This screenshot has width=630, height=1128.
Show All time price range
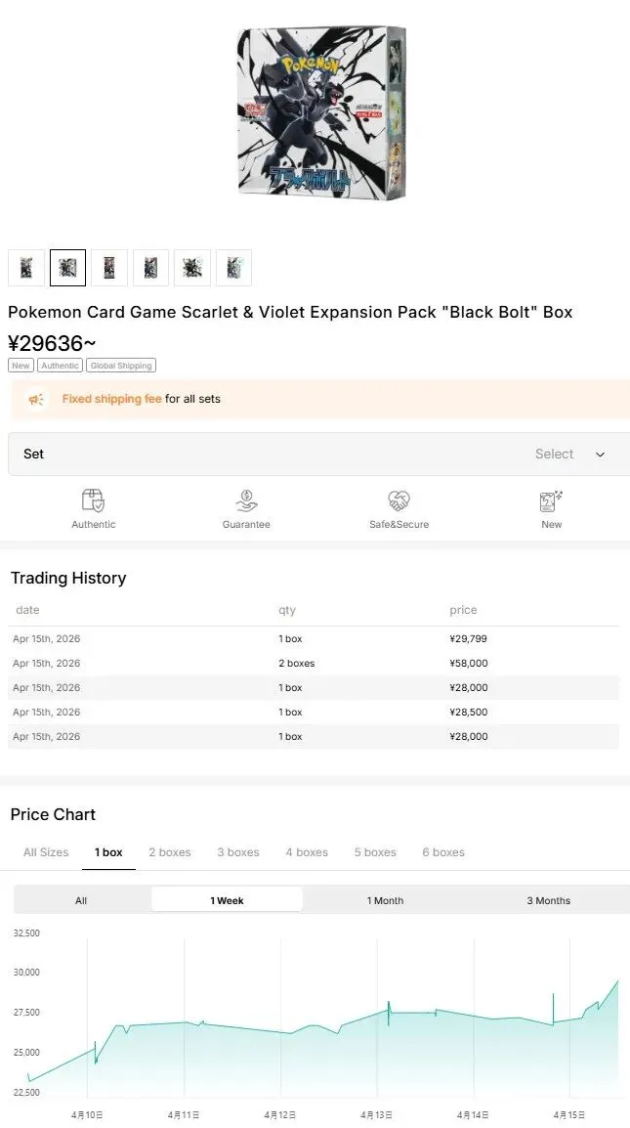pyautogui.click(x=81, y=900)
